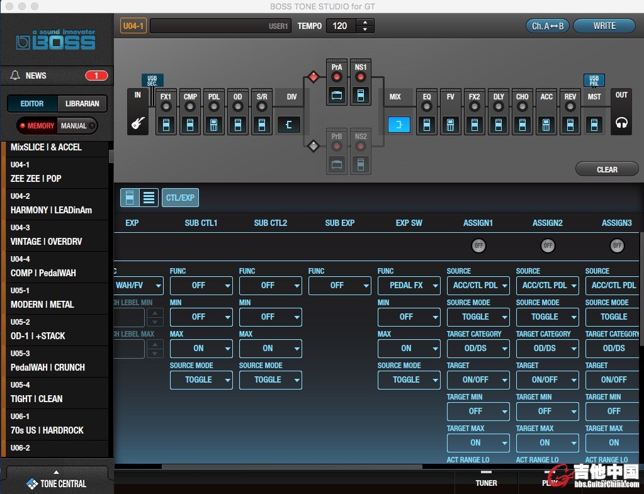This screenshot has height=494, width=644.
Task: Open the TUNER
Action: click(486, 483)
